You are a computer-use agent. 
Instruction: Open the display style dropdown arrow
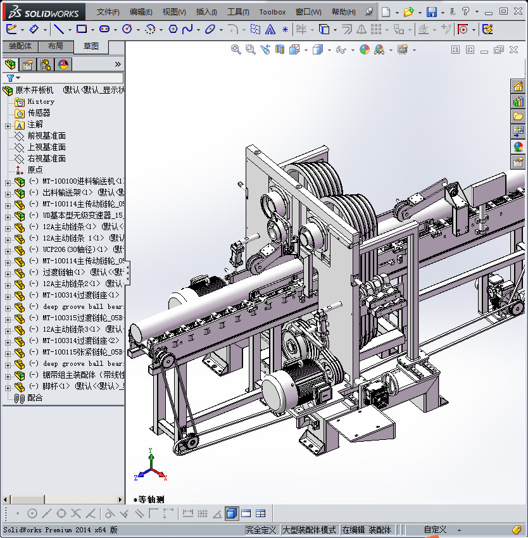click(330, 51)
